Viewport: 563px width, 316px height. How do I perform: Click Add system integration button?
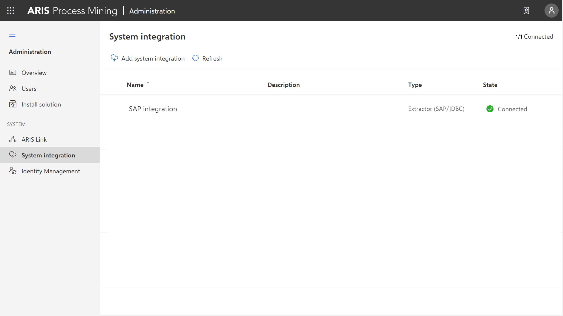pyautogui.click(x=147, y=58)
